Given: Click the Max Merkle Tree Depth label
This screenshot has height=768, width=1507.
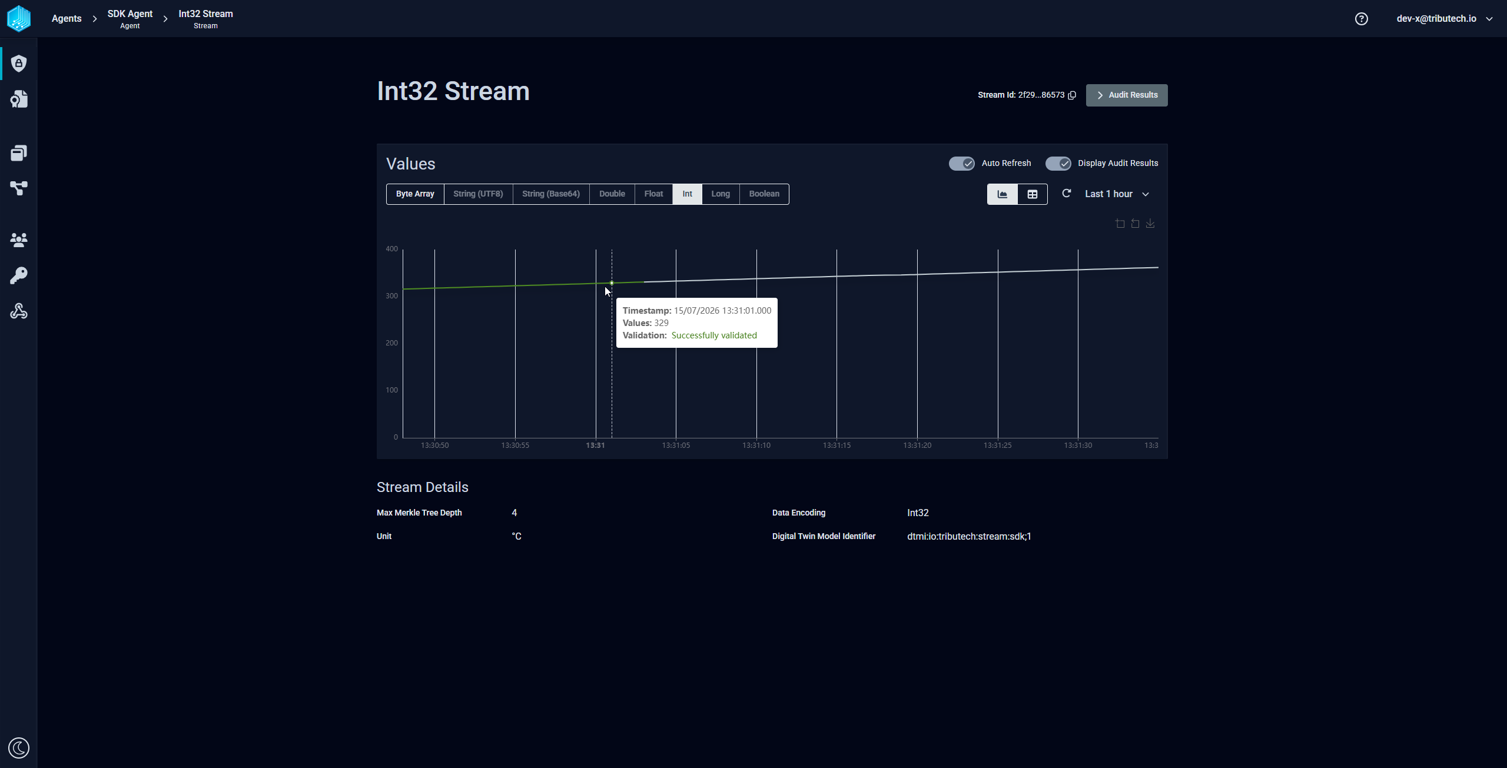Looking at the screenshot, I should 419,513.
